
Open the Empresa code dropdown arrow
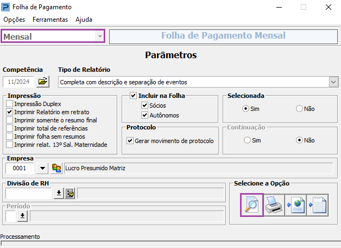pyautogui.click(x=42, y=168)
